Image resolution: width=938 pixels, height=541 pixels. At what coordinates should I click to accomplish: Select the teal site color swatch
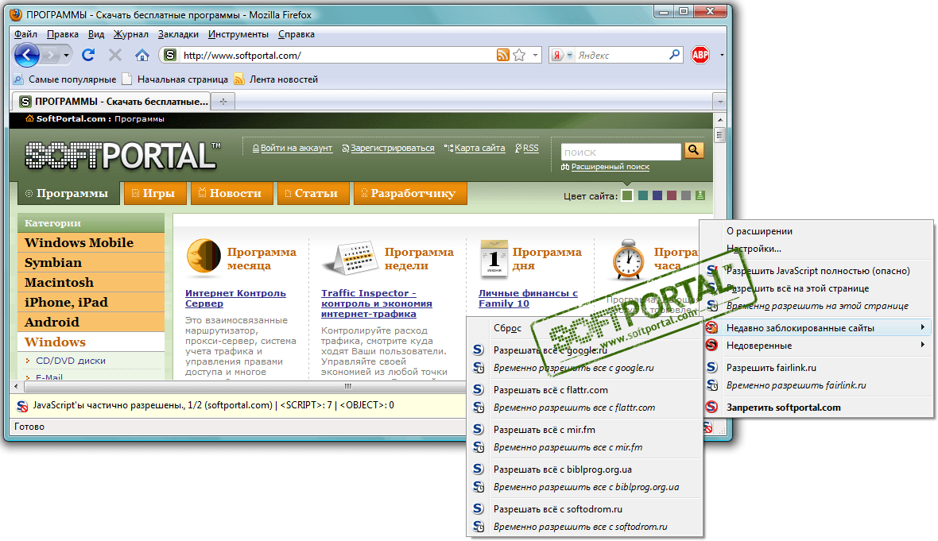click(x=643, y=195)
